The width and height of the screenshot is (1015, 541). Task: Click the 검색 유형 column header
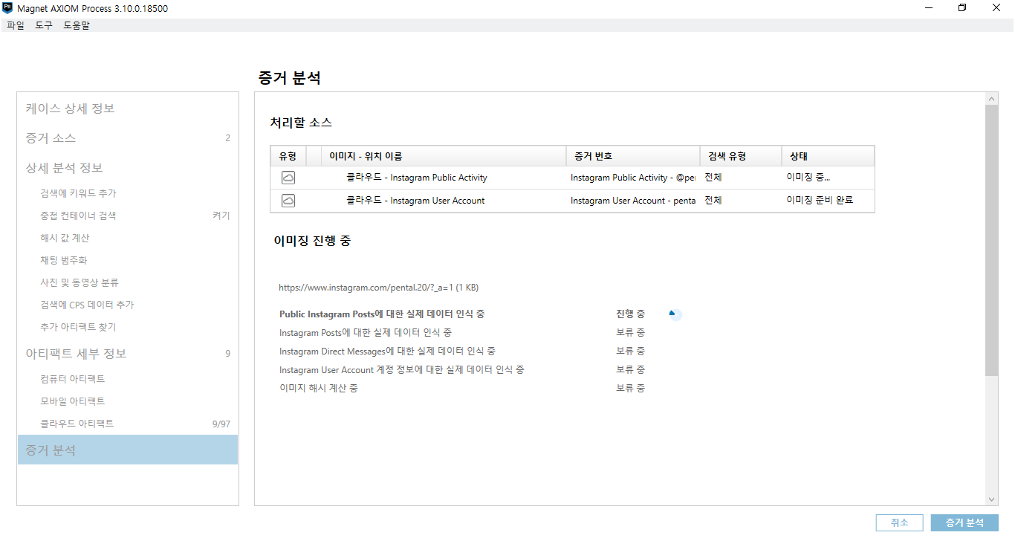tap(740, 156)
